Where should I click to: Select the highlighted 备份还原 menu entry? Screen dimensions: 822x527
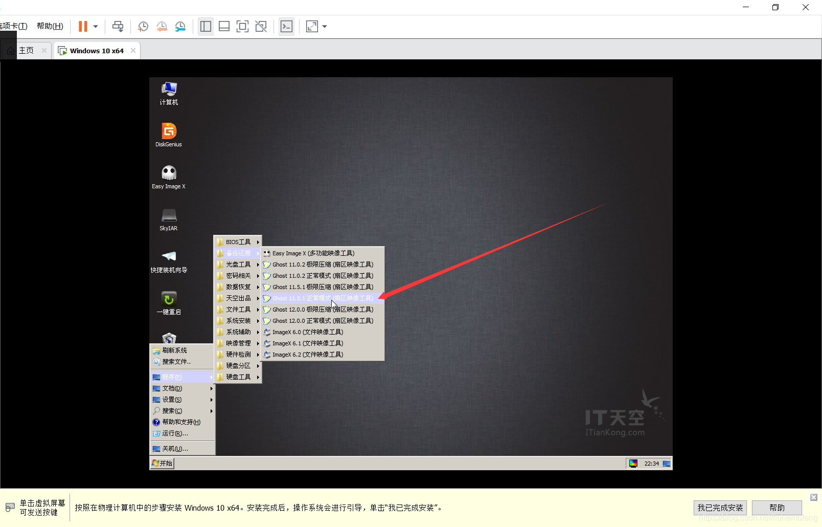(238, 253)
